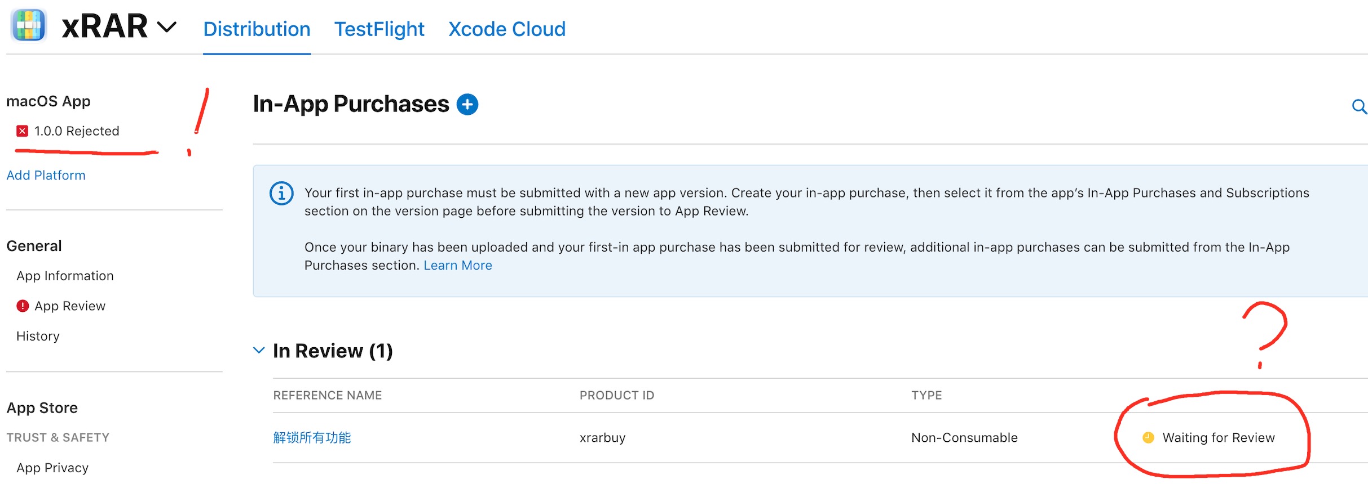Click the red alert icon beside App Review
Screen dimensions: 1368x484
[23, 306]
